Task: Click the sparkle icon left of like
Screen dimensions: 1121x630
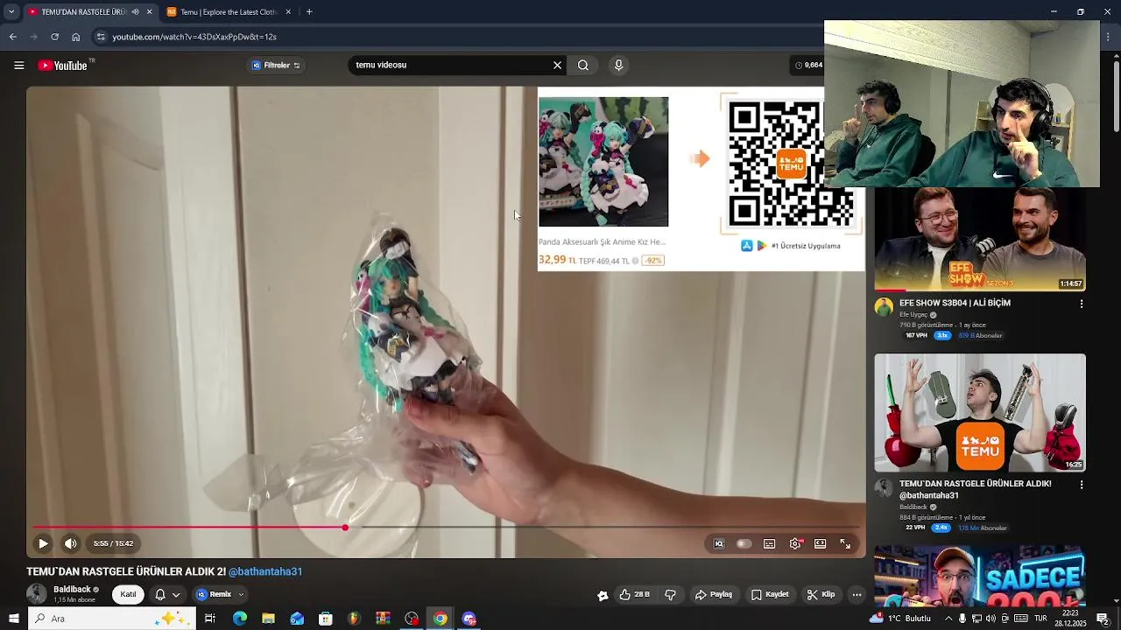Action: point(603,595)
